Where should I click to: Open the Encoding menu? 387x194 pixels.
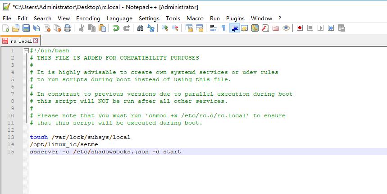click(88, 18)
